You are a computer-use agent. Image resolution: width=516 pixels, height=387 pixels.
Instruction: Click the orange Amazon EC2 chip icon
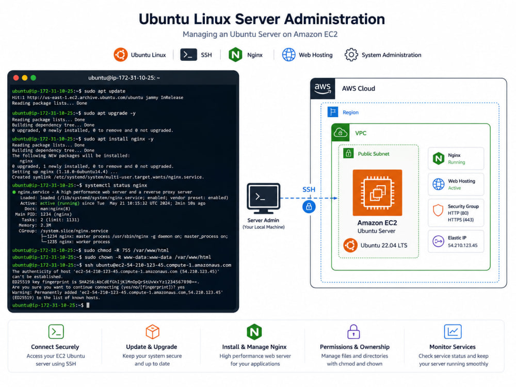coord(377,193)
